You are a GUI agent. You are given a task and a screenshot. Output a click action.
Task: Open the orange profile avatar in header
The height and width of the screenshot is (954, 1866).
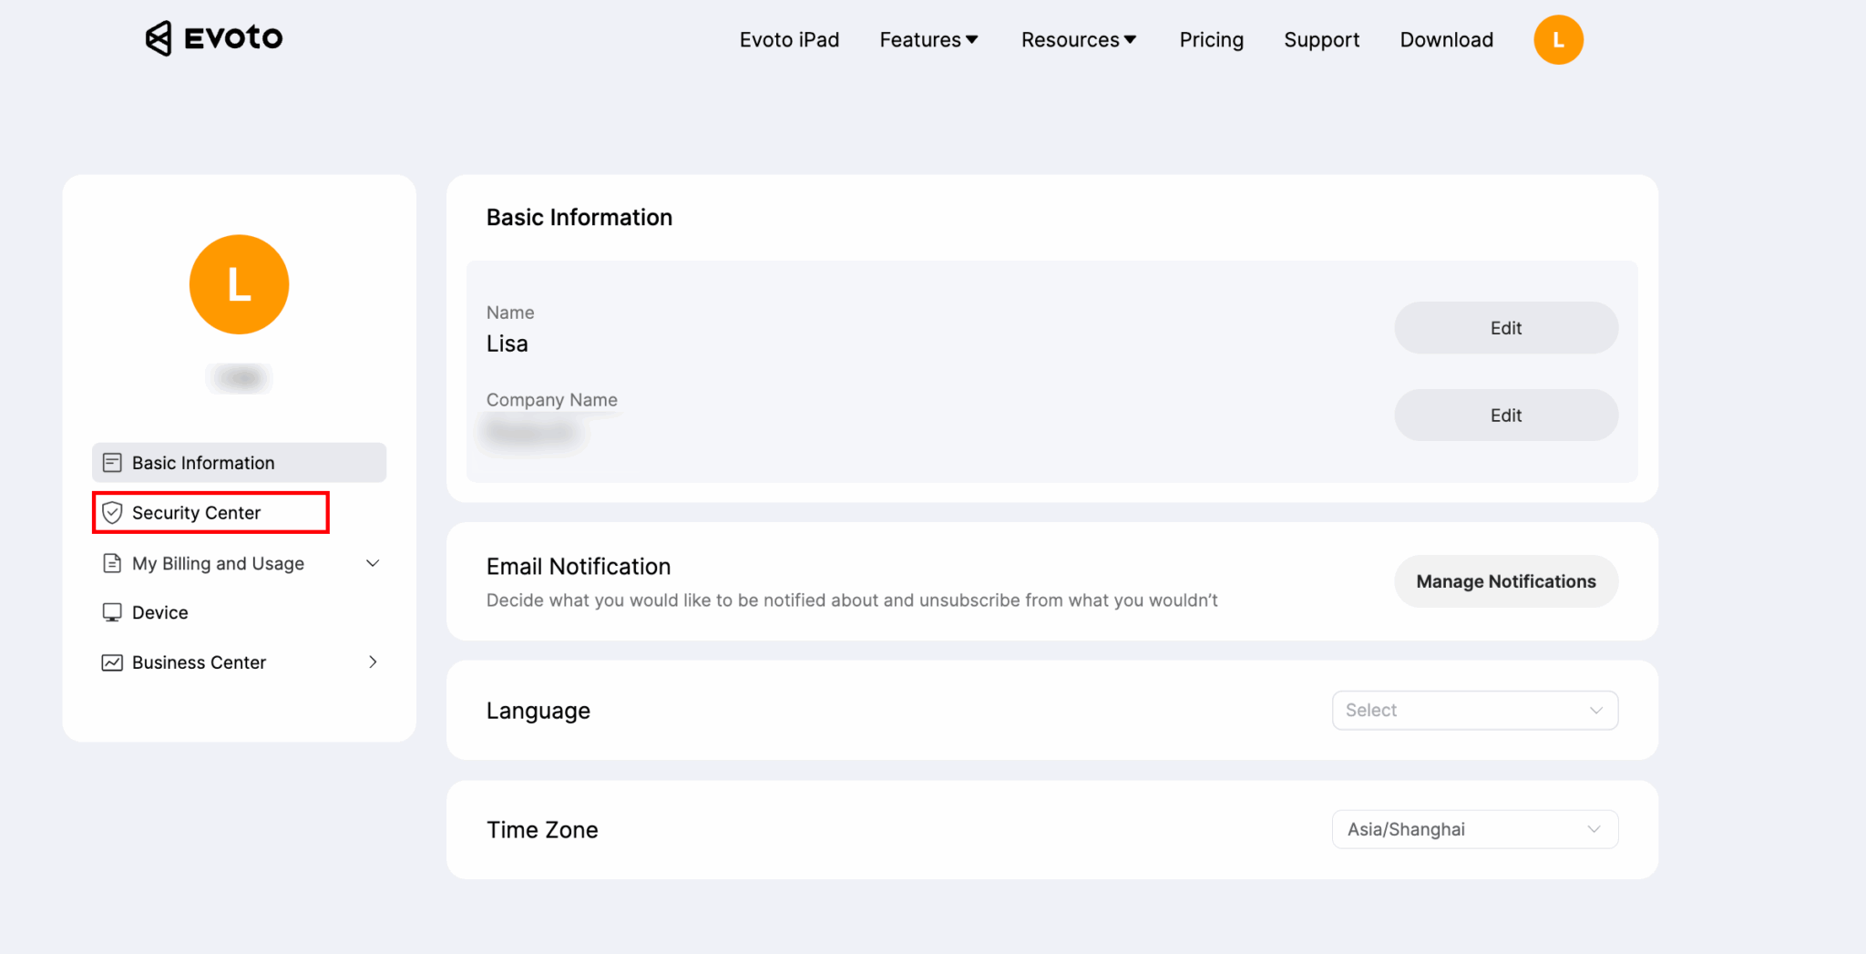point(1558,39)
